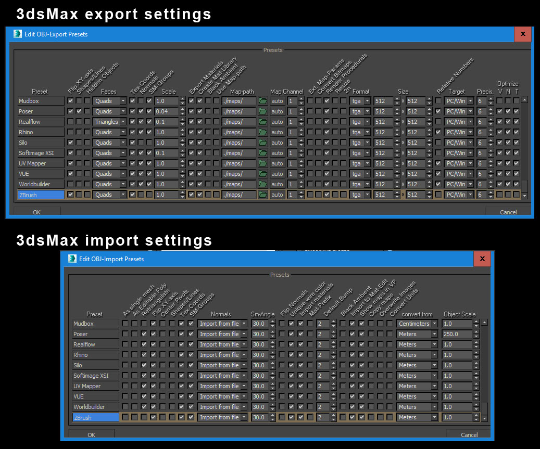
Task: Select Worldbuilder preset name in import dialog
Action: [x=95, y=407]
